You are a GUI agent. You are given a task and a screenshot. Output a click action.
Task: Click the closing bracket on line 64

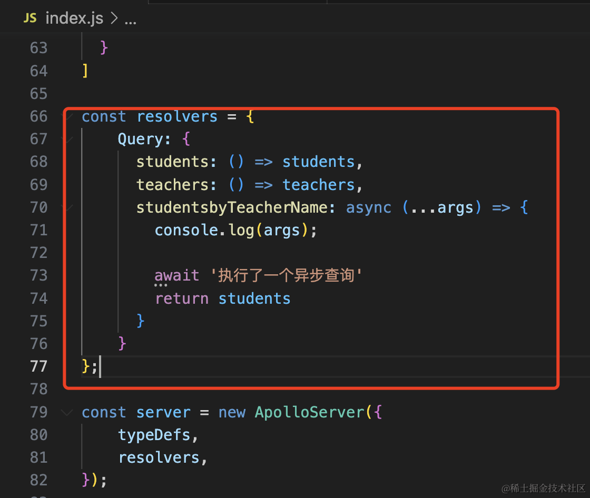coord(85,71)
